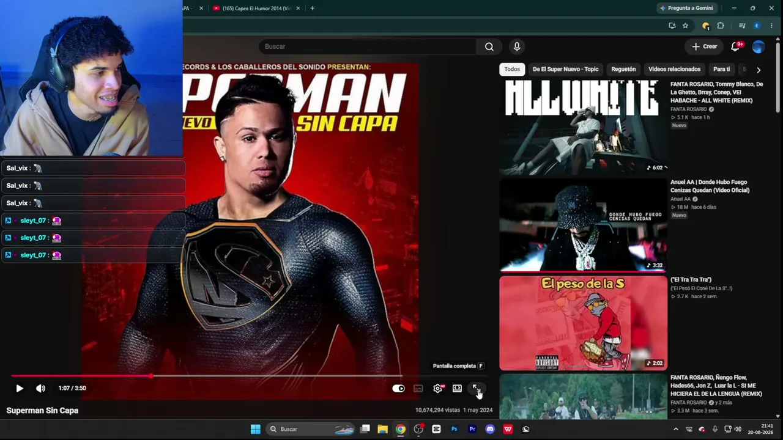Open Discord from the taskbar
Viewport: 783px width, 440px height.
tap(489, 429)
